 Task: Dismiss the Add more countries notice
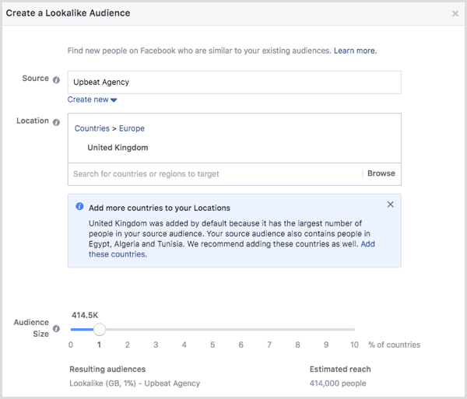tap(390, 205)
